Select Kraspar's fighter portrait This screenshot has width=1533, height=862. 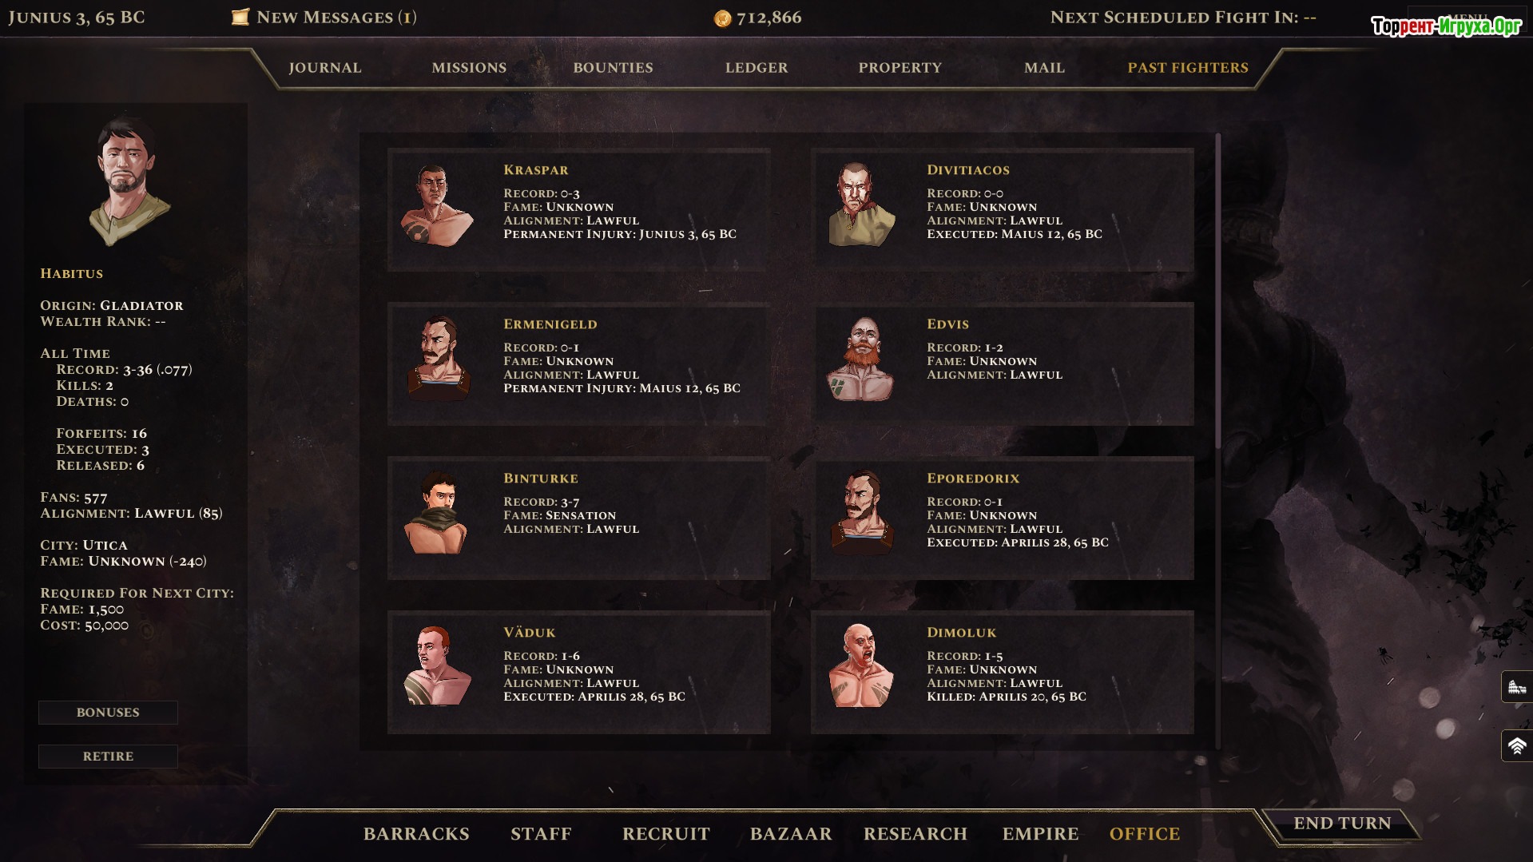[x=437, y=205]
